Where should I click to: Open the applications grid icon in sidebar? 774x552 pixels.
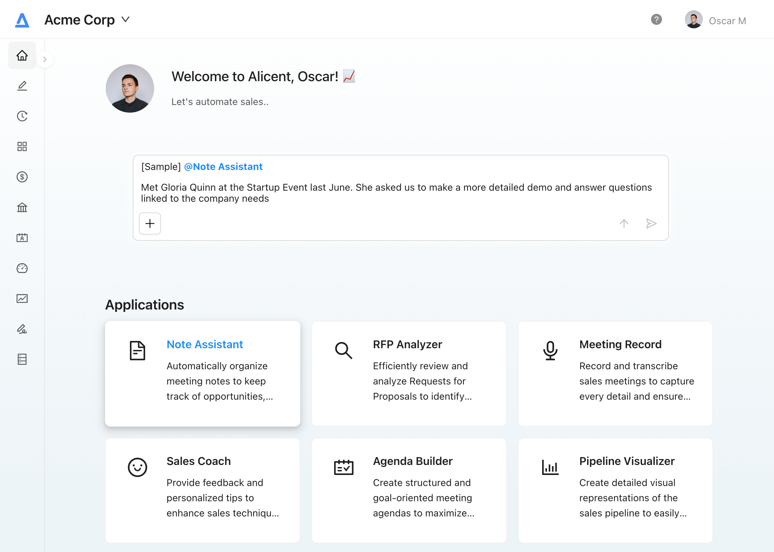coord(22,147)
